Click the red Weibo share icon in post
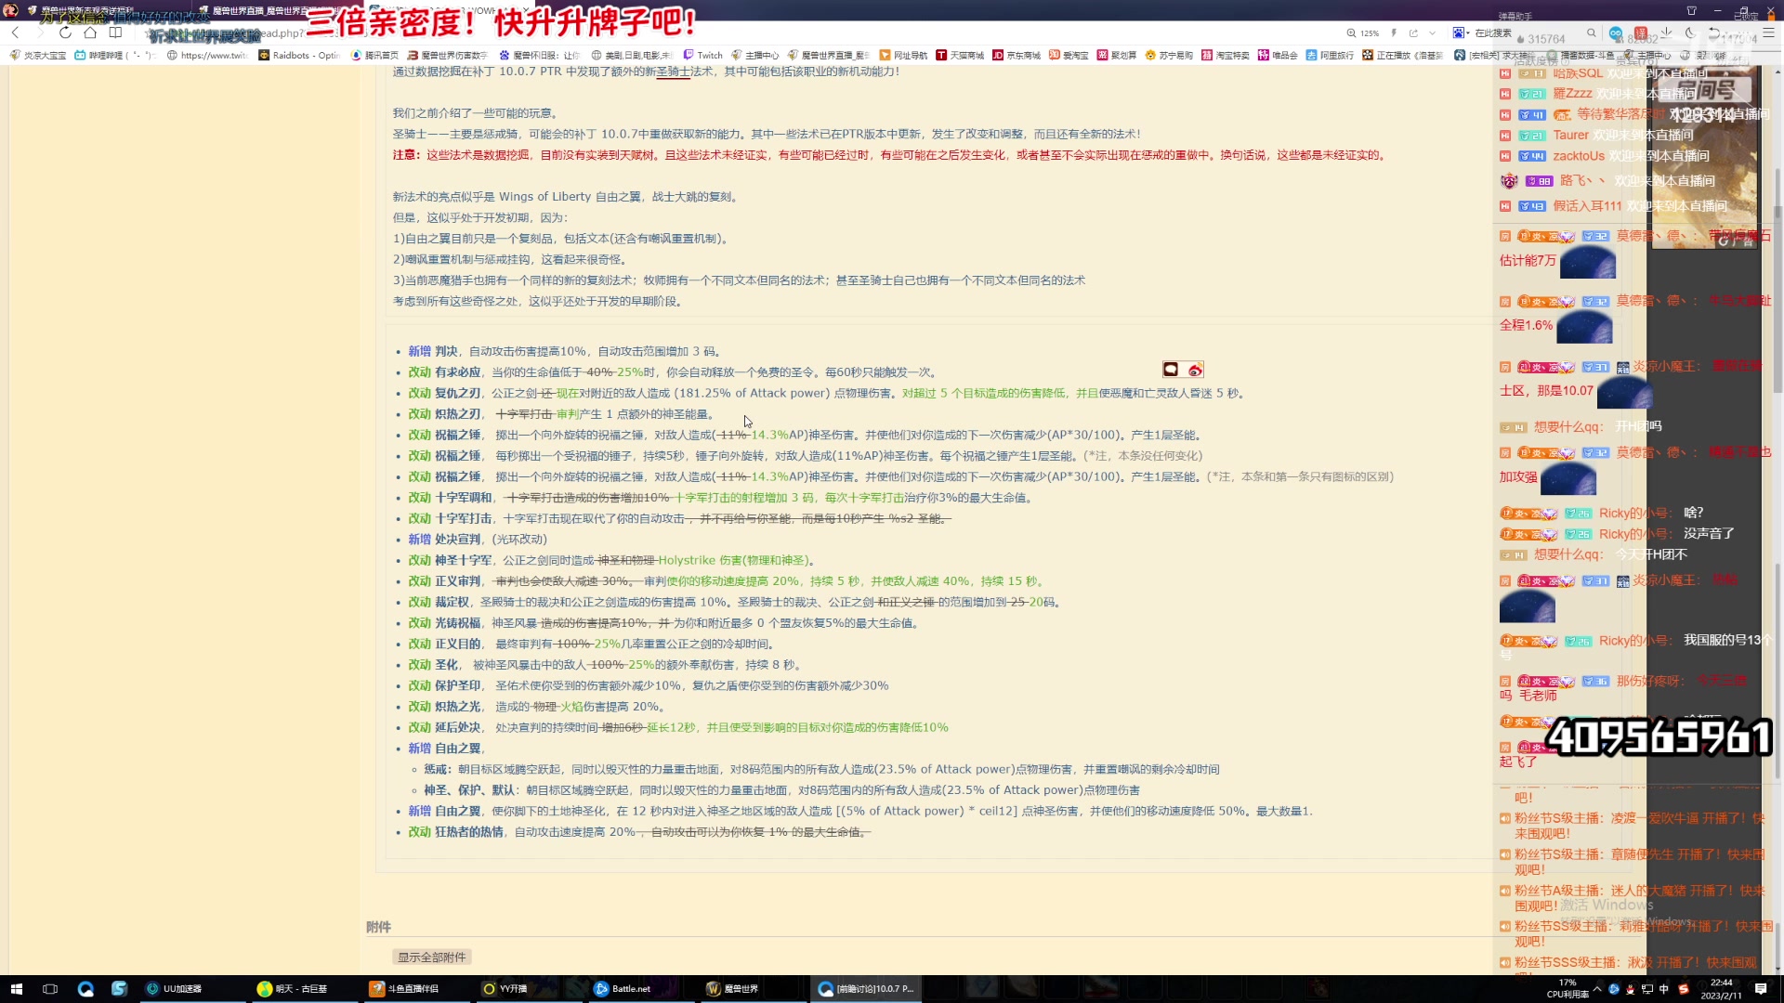 1195,370
